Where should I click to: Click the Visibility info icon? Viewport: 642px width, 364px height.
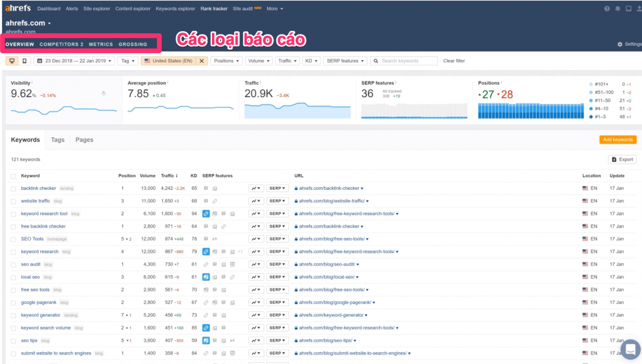tap(32, 82)
